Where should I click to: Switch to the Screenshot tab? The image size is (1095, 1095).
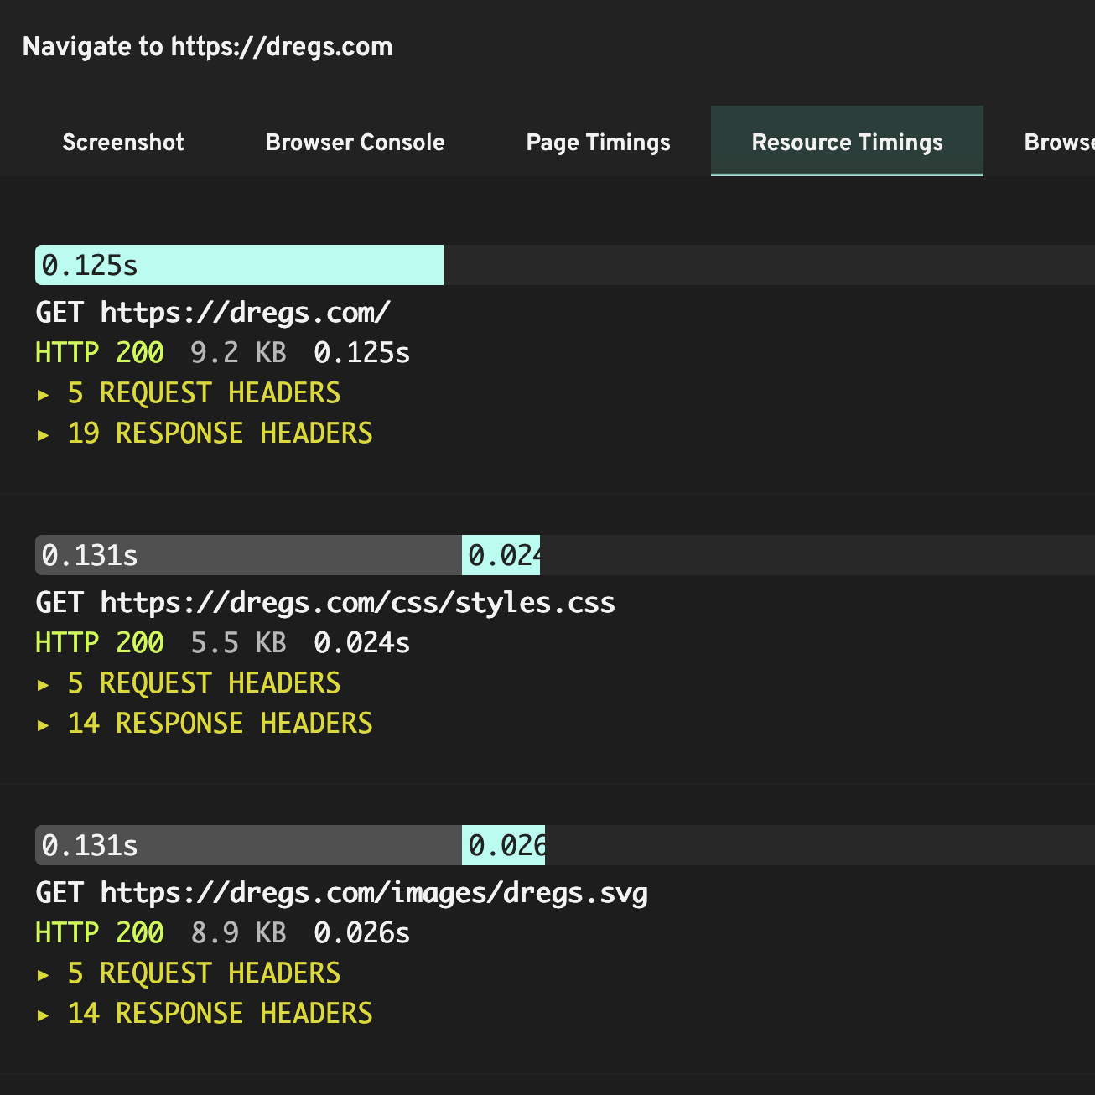(x=122, y=142)
